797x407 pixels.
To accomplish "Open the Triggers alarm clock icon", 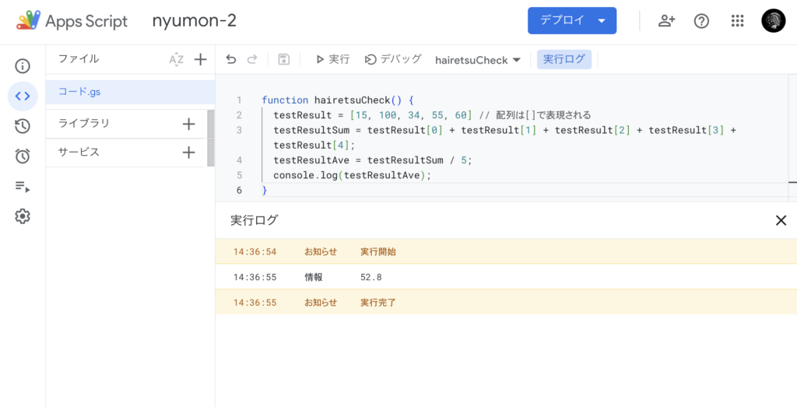I will click(x=23, y=156).
